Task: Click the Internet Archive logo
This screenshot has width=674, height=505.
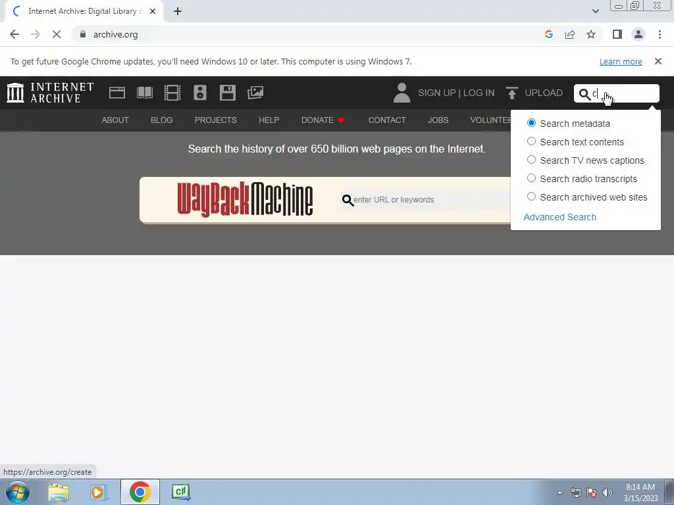Action: 50,93
